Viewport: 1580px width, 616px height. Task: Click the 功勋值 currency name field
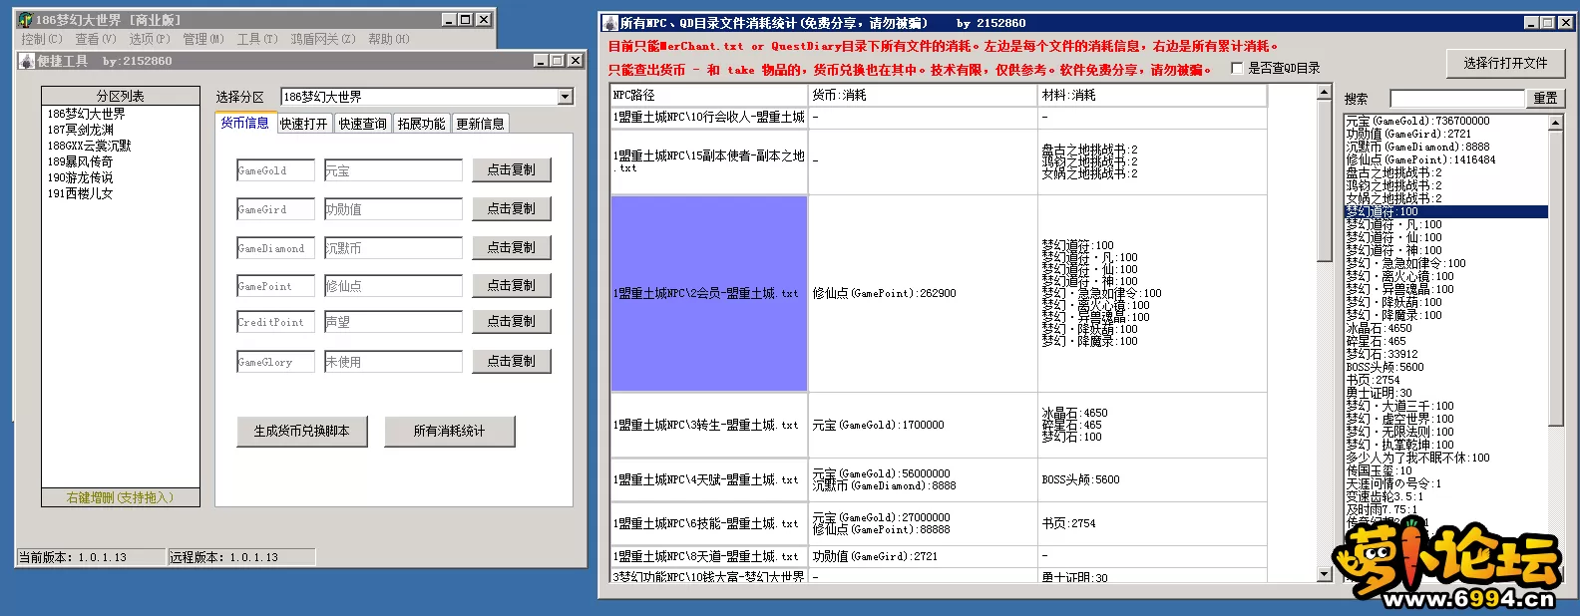[x=393, y=209]
